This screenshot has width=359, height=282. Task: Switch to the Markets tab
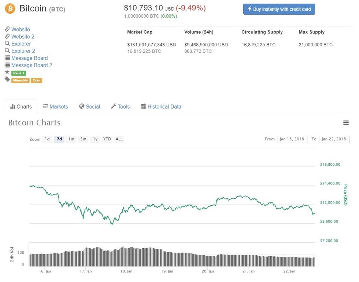point(58,106)
